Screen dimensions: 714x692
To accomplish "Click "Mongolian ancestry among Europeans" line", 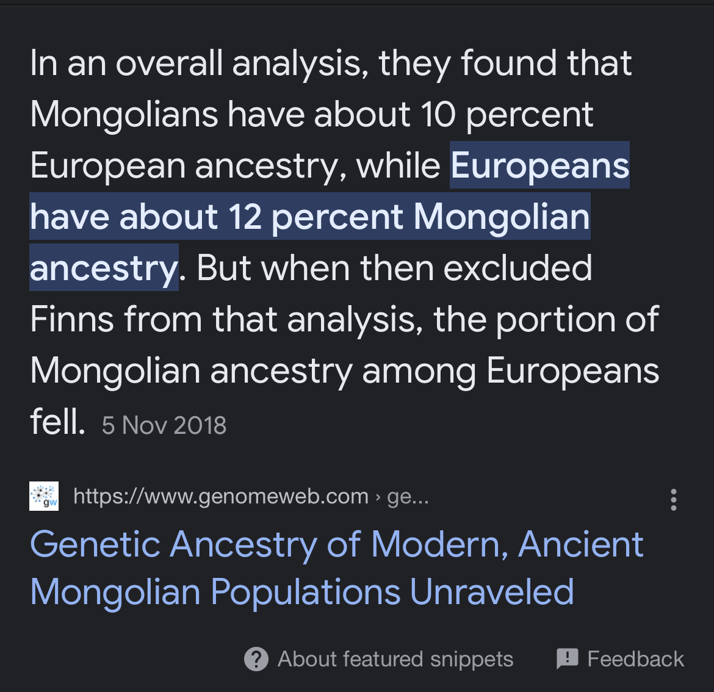I will pos(345,370).
